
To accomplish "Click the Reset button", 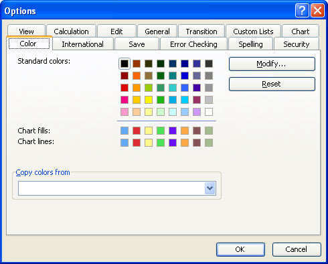I will tap(272, 84).
